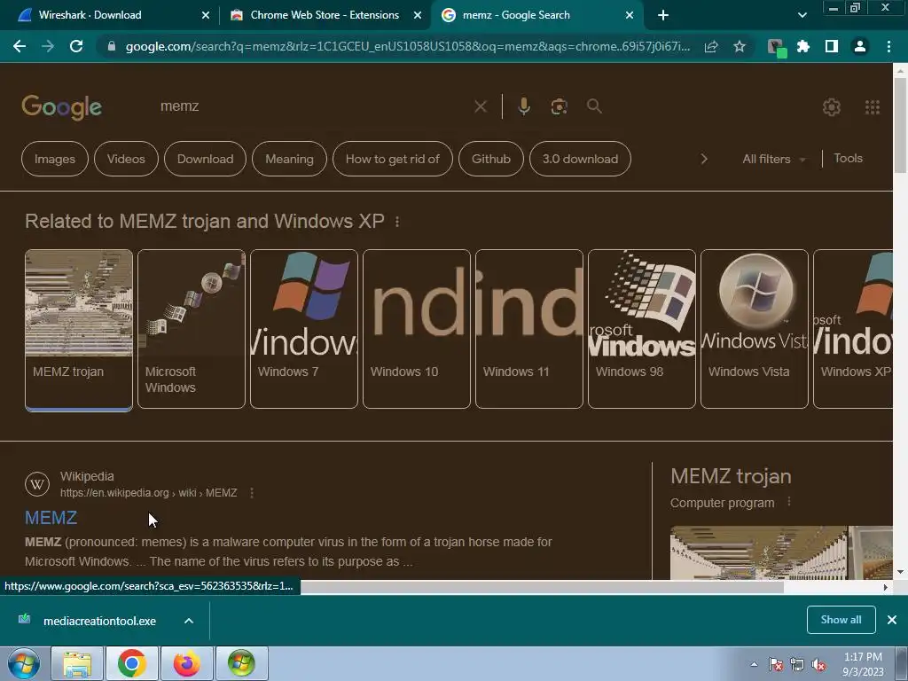Open the Chrome profile menu
The image size is (908, 681).
click(860, 46)
